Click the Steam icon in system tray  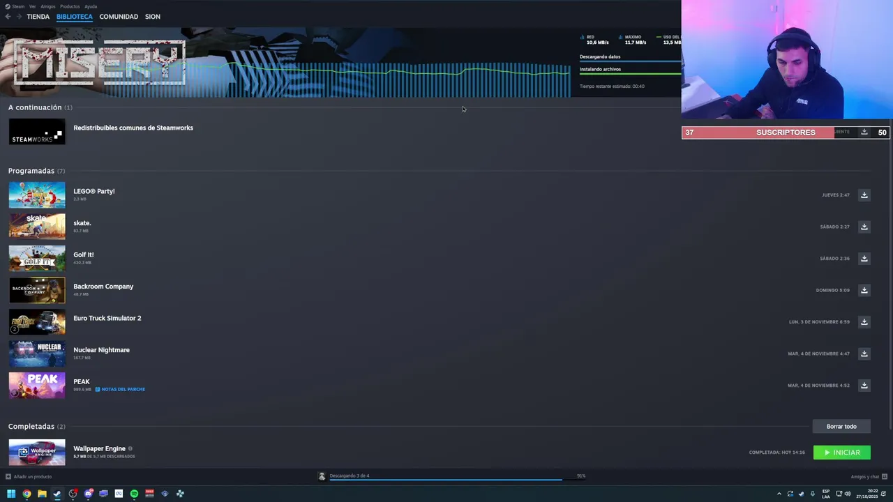click(x=801, y=494)
